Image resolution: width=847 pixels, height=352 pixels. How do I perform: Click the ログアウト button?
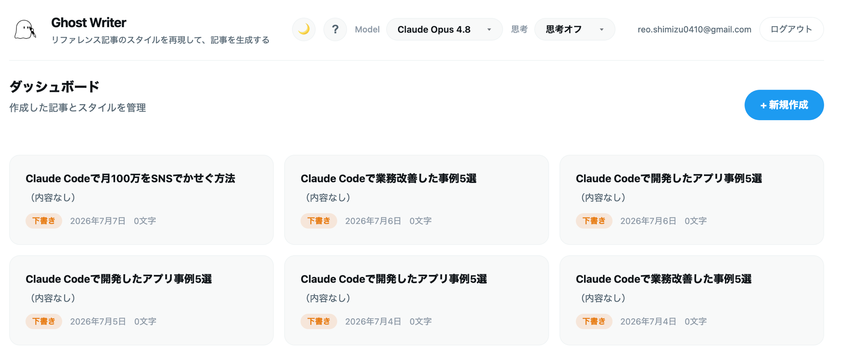(791, 29)
